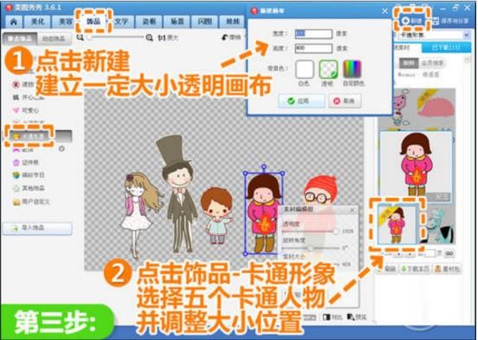Switch to the 美容 tab
The width and height of the screenshot is (478, 340).
pyautogui.click(x=65, y=22)
